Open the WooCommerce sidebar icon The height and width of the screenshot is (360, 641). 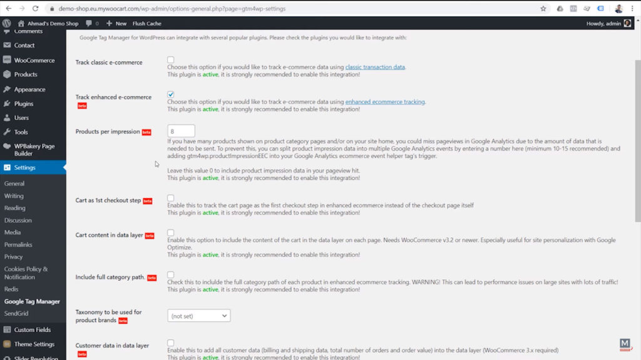pyautogui.click(x=8, y=59)
